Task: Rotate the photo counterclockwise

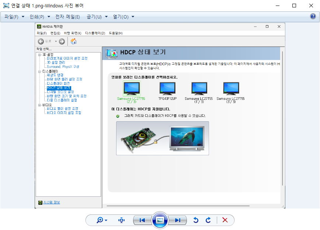Action: pyautogui.click(x=196, y=220)
